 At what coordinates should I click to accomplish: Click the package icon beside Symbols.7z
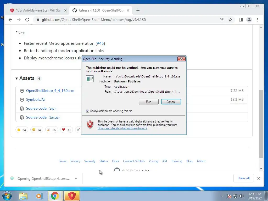pyautogui.click(x=22, y=99)
